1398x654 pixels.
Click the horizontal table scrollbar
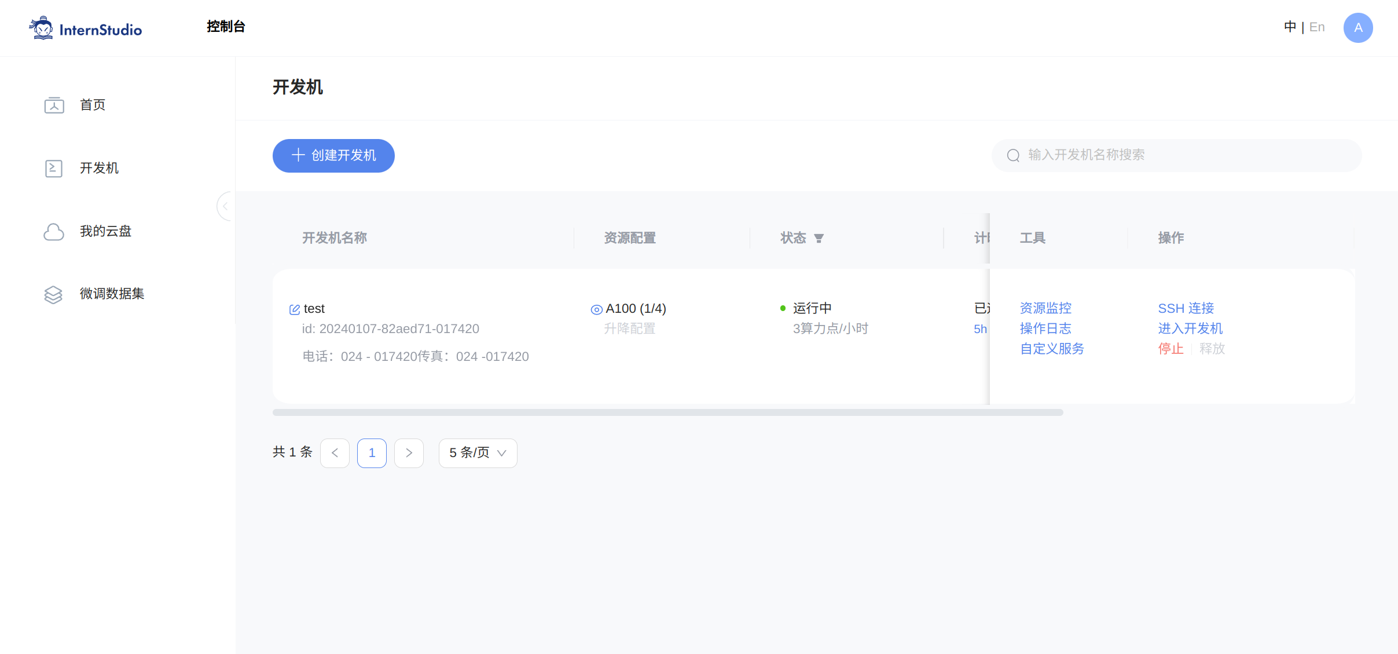point(667,412)
